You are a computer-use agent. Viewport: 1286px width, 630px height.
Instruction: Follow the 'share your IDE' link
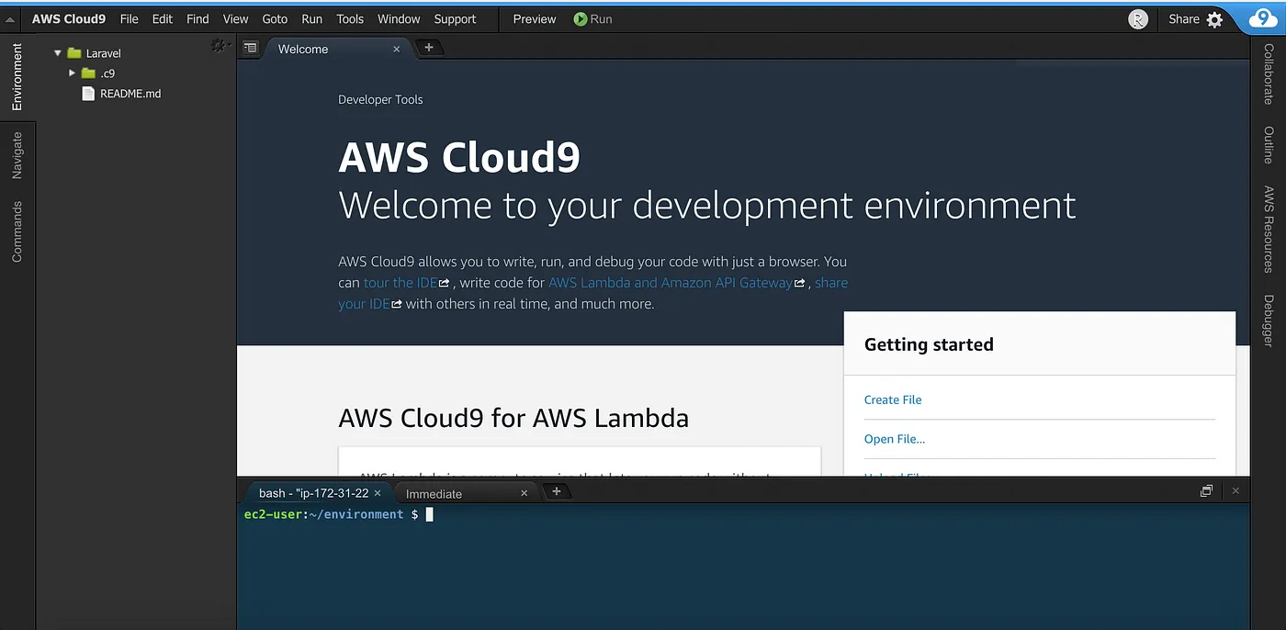click(x=592, y=293)
